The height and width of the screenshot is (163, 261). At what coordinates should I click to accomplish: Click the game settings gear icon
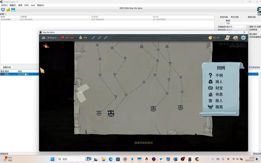pyautogui.click(x=243, y=37)
